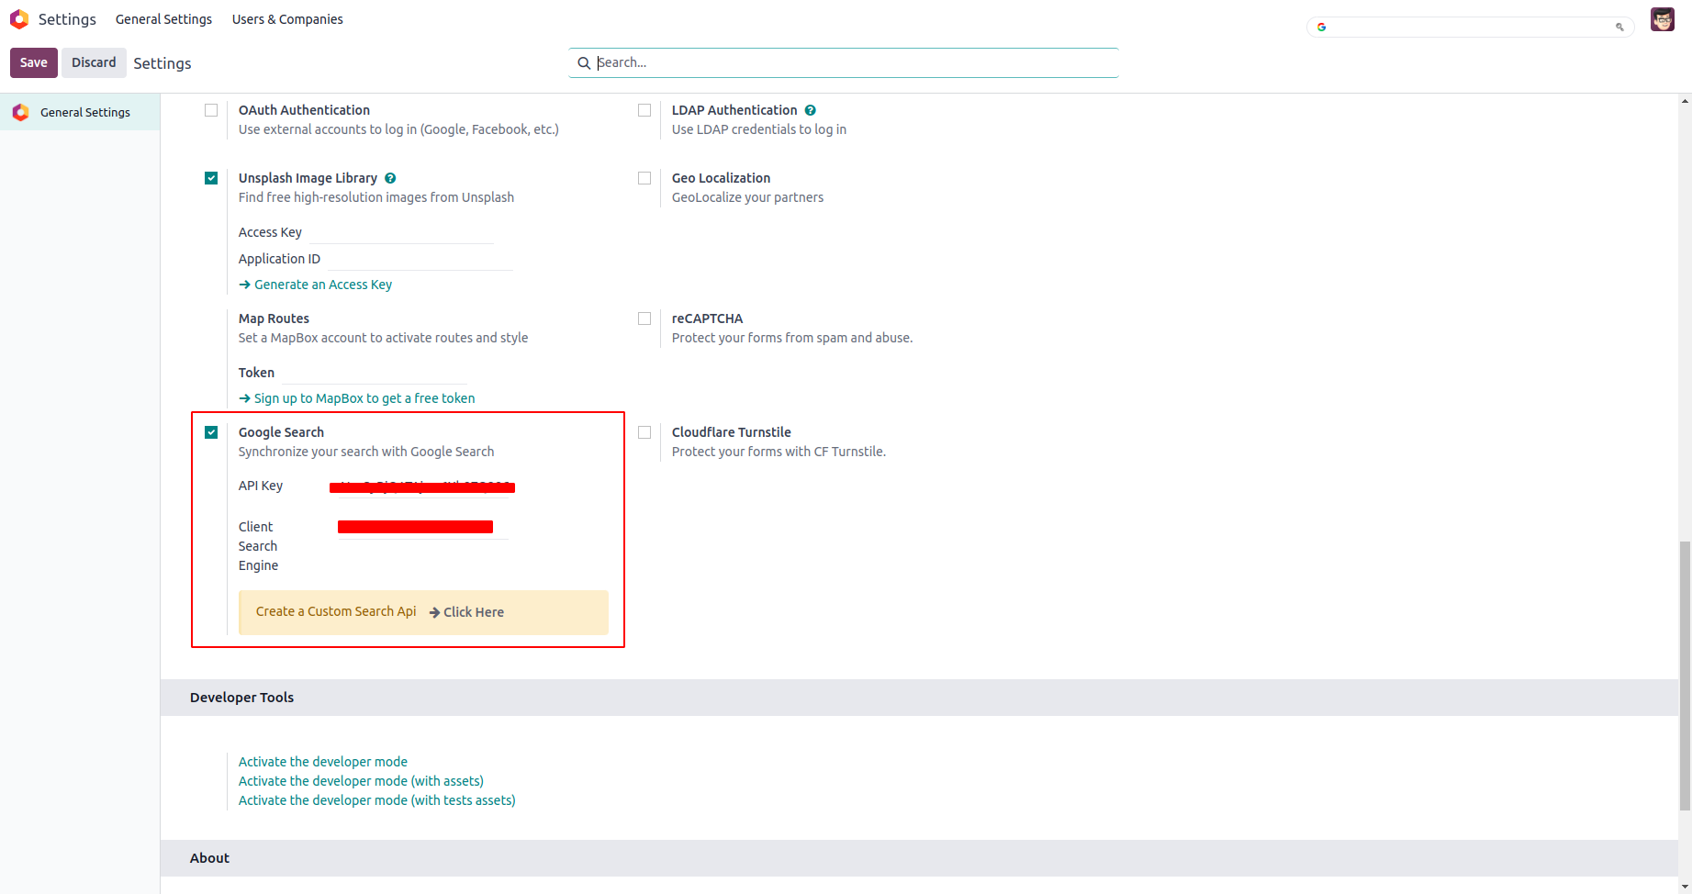Open help icon next to LDAP Authentication

click(x=810, y=110)
